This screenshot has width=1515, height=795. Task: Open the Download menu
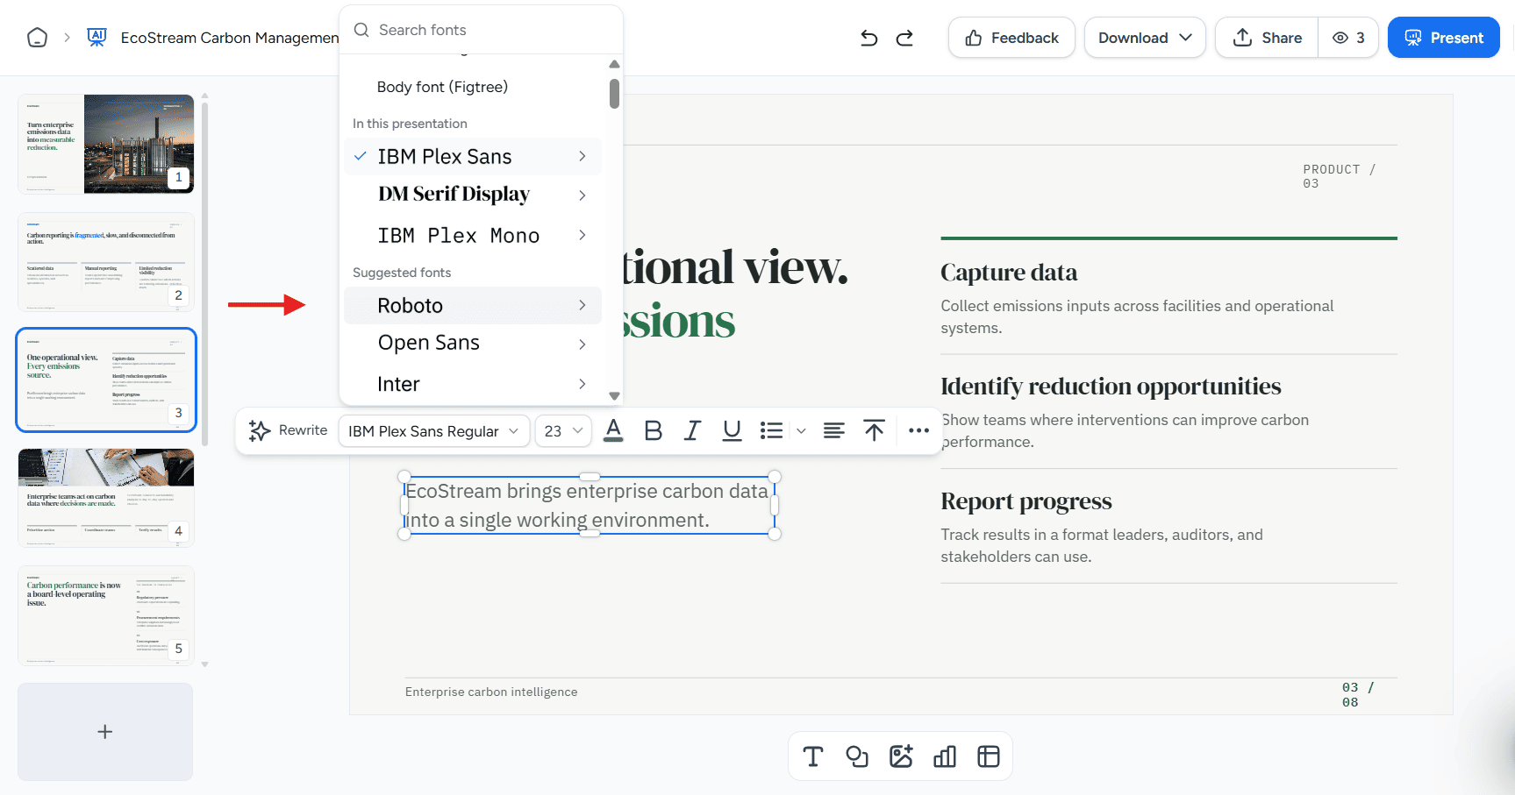click(x=1145, y=38)
